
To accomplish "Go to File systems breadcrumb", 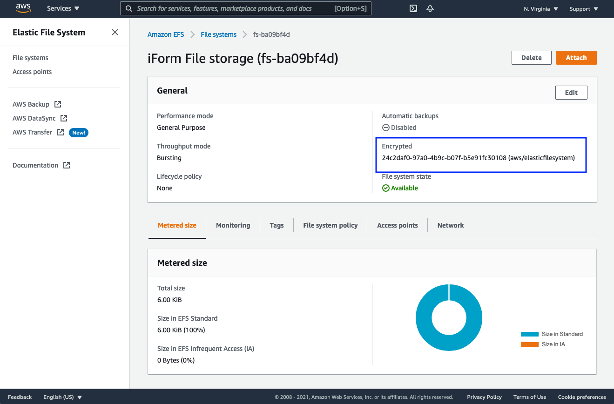I will (219, 34).
